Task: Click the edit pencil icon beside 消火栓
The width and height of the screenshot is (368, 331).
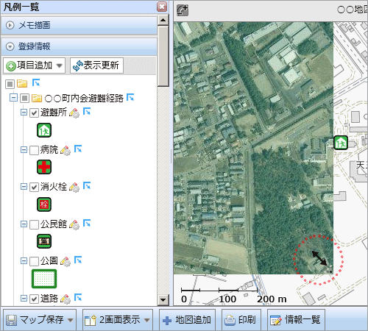Action: tap(74, 188)
